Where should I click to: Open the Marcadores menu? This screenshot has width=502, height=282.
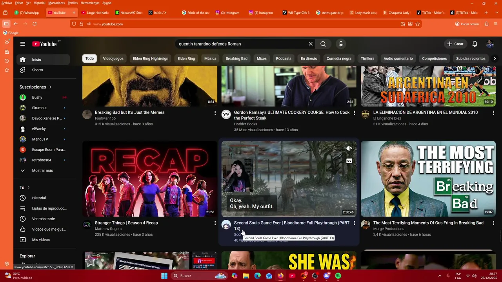(x=56, y=3)
